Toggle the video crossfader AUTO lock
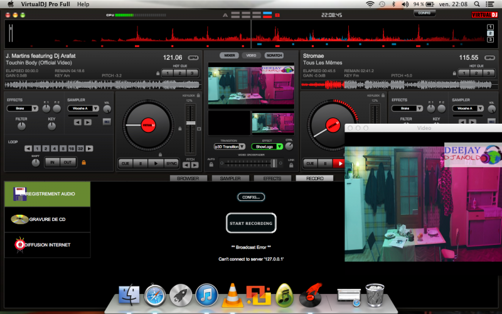Viewport: 502px width, 314px height. coord(210,164)
